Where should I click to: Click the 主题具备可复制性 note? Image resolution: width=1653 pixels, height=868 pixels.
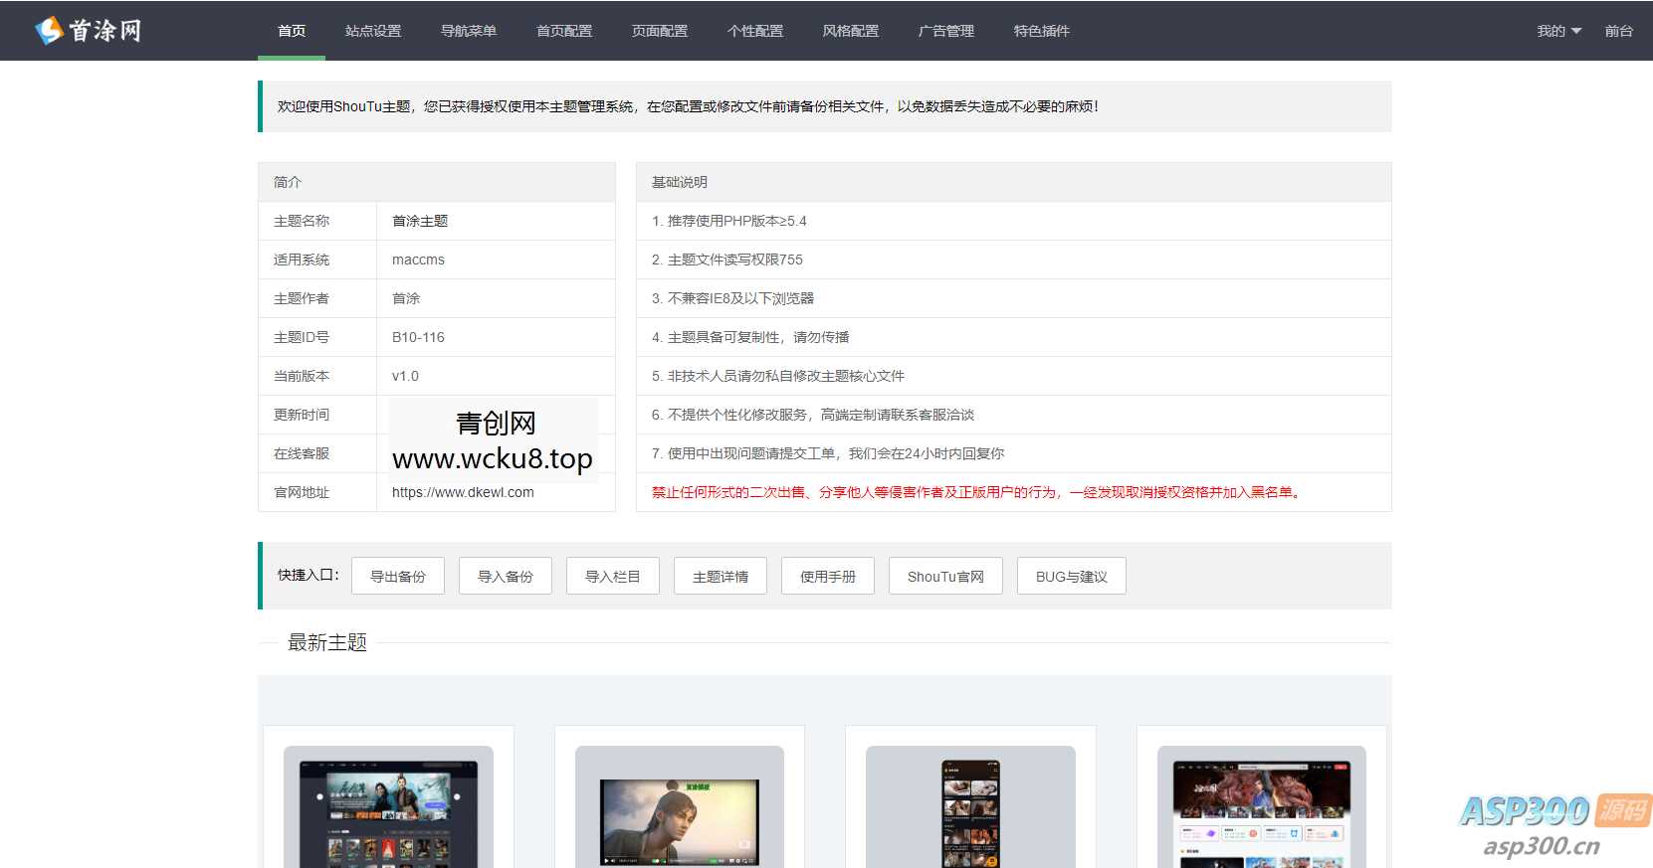click(750, 337)
